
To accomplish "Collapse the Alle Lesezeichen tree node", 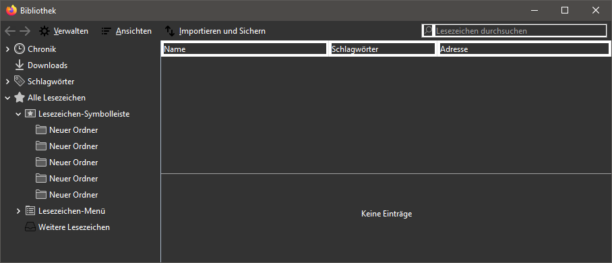I will coord(7,98).
